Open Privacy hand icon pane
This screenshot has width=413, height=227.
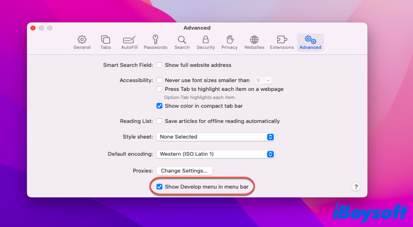(229, 43)
